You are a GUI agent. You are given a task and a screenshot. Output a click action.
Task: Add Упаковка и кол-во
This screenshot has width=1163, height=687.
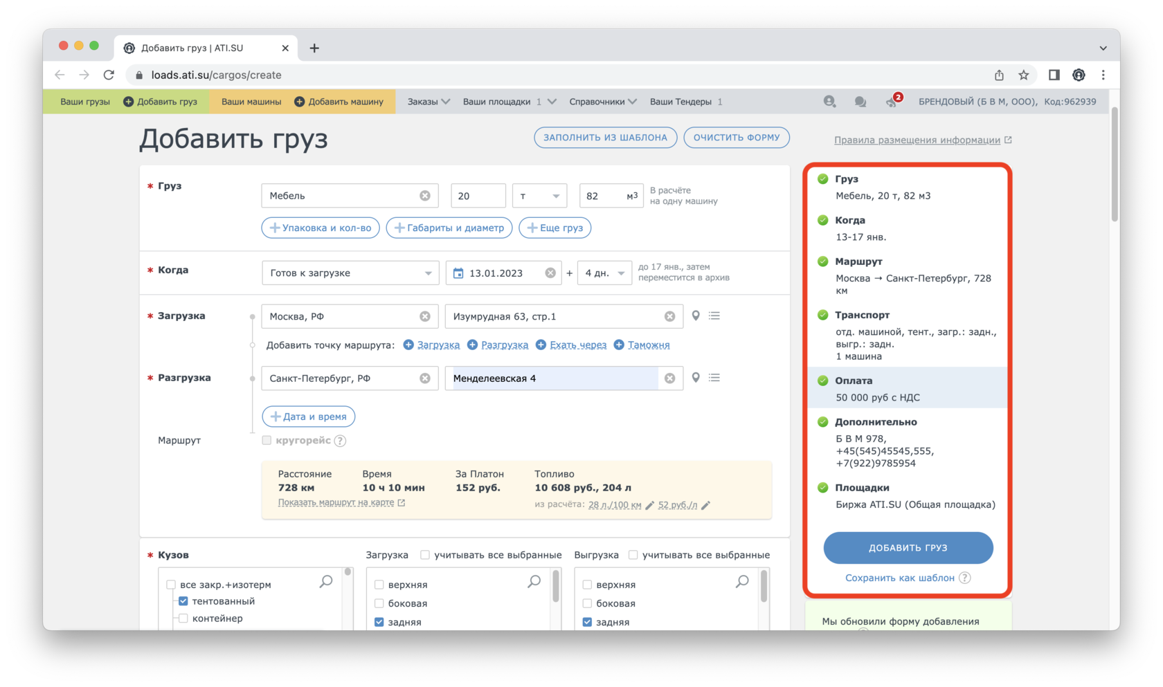click(321, 228)
